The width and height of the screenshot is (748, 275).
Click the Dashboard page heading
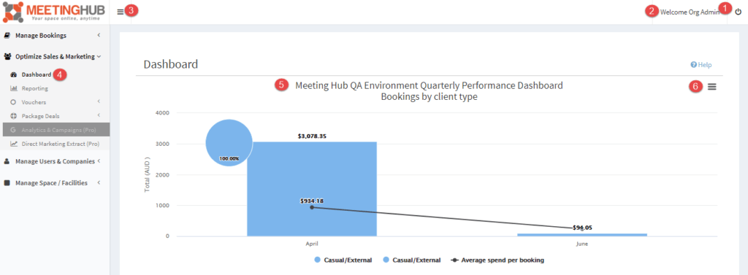click(x=171, y=64)
